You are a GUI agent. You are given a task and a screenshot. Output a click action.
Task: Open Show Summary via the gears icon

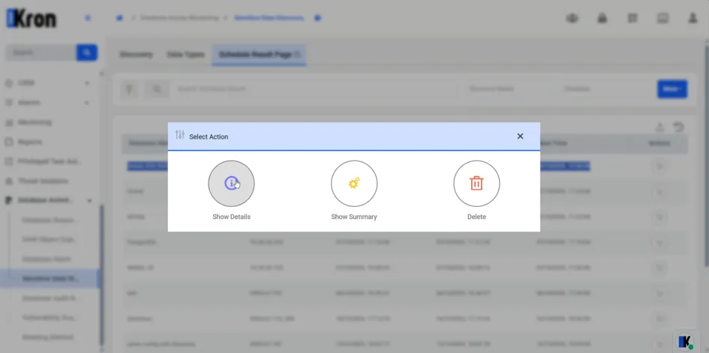coord(354,184)
